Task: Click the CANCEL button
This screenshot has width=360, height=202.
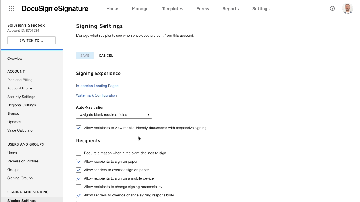Action: pos(106,56)
